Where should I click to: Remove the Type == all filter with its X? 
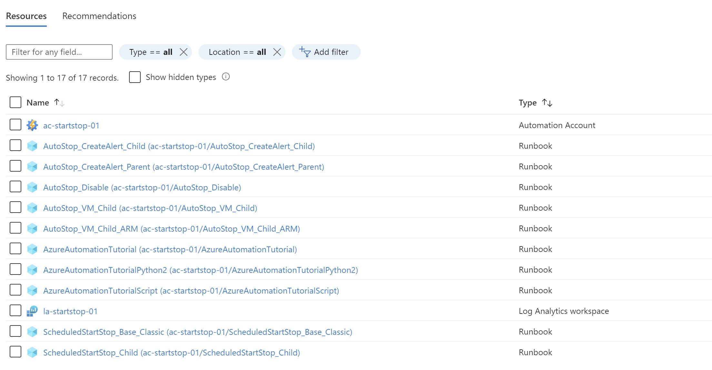pos(184,52)
